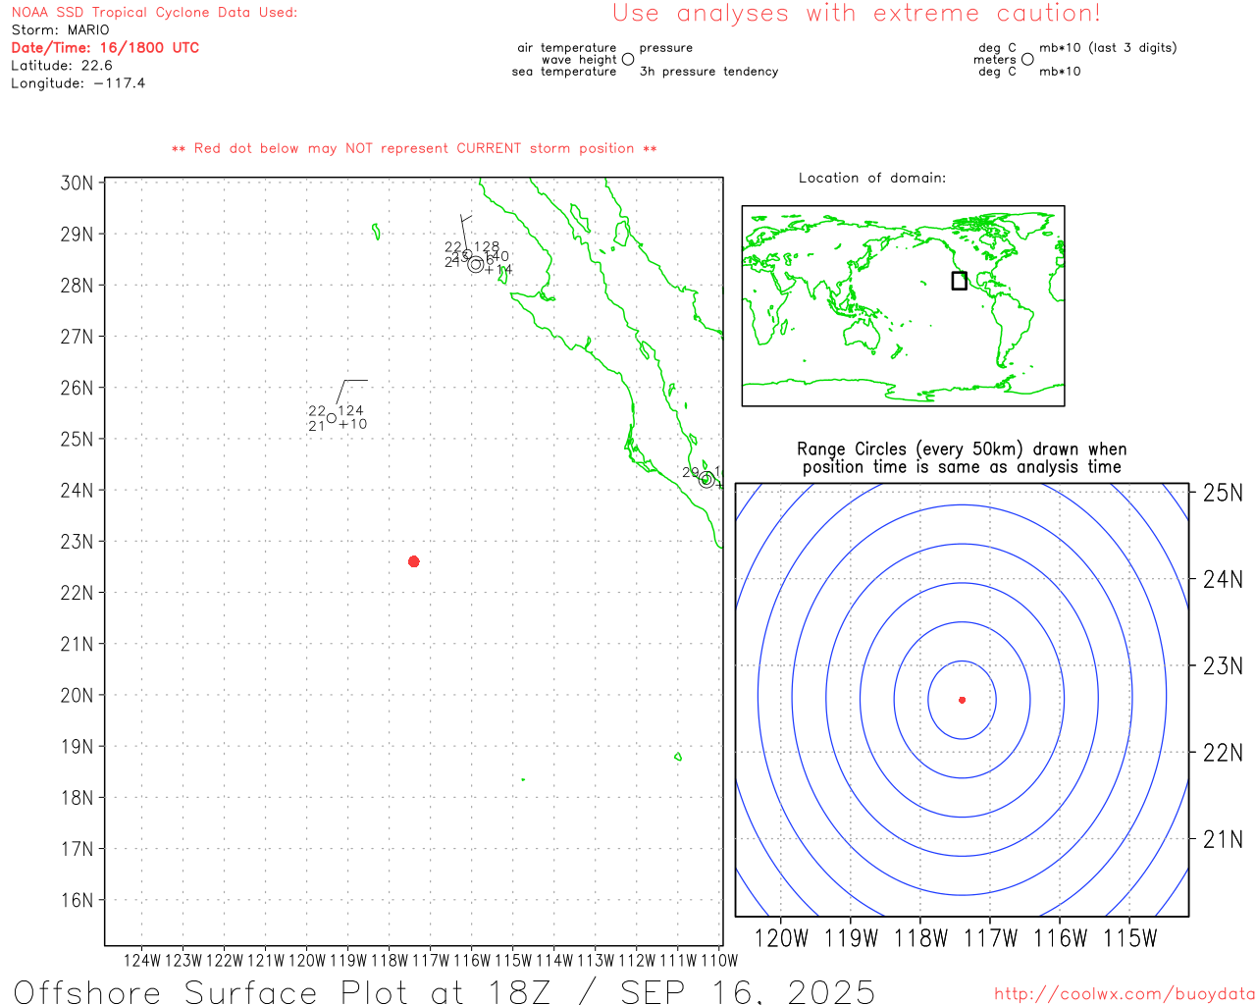Click the small island outline near 29N 118W

click(376, 232)
